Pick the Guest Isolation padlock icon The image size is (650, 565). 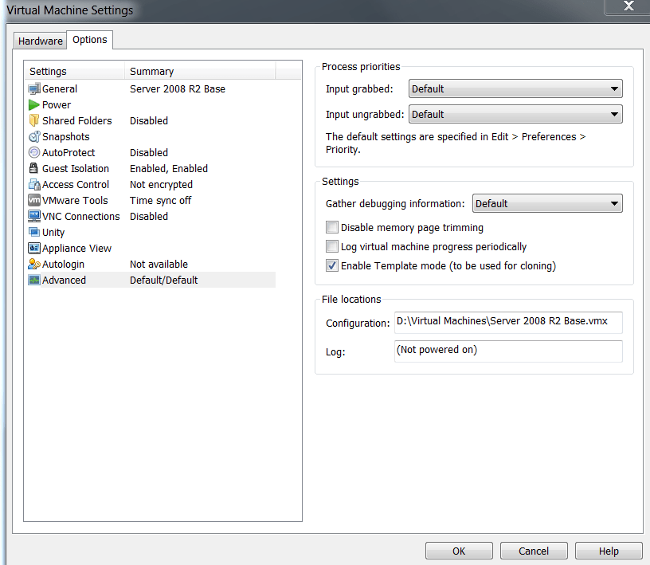(33, 168)
